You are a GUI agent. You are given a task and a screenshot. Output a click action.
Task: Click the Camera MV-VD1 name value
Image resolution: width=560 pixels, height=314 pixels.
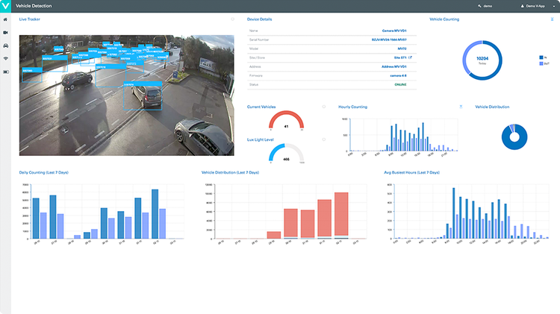(394, 31)
